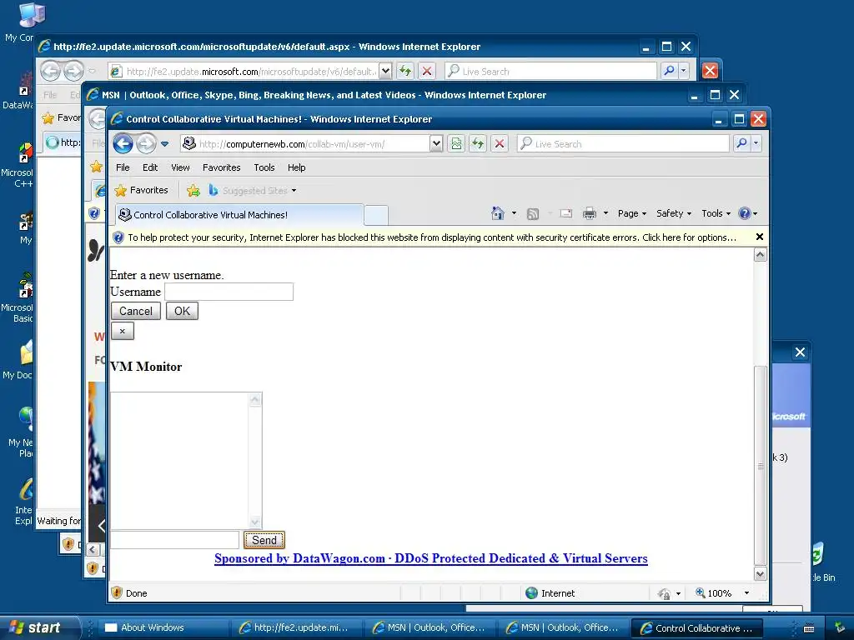Screen dimensions: 854x640
Task: Click chat message input beside Send
Action: pos(174,540)
